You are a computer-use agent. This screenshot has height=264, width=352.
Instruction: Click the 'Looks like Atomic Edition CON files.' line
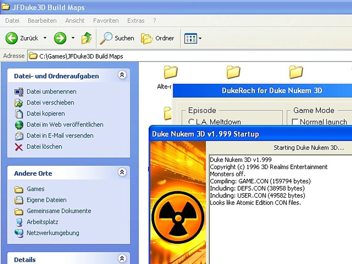click(255, 203)
